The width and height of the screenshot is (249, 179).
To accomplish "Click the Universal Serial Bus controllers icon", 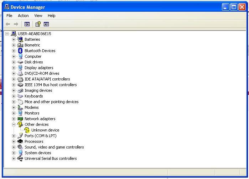I will tap(20, 158).
